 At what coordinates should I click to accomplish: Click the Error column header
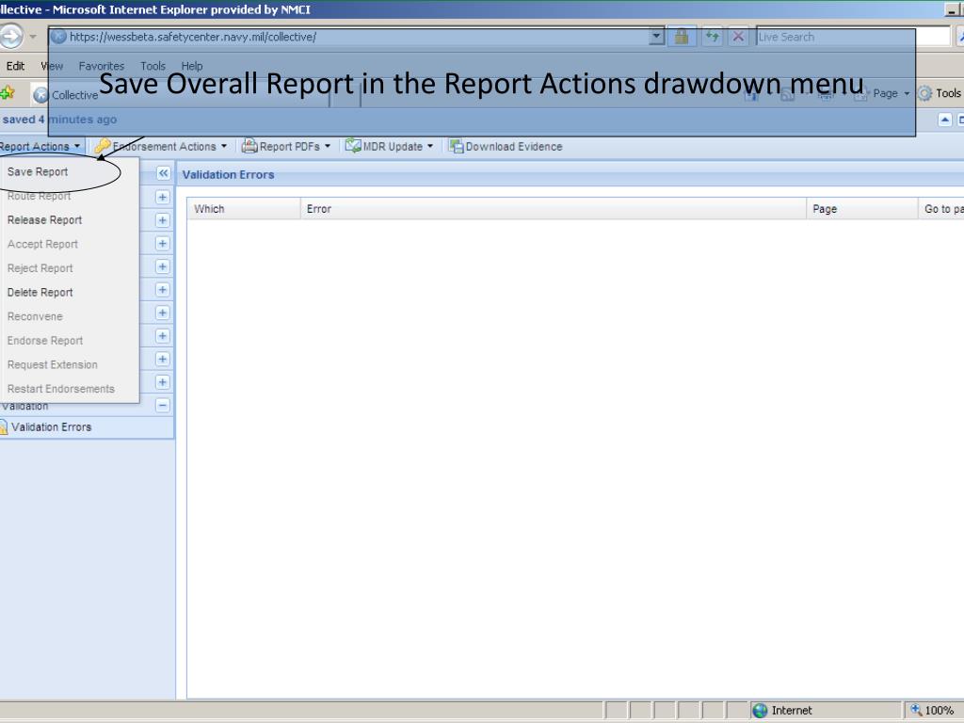click(x=319, y=209)
